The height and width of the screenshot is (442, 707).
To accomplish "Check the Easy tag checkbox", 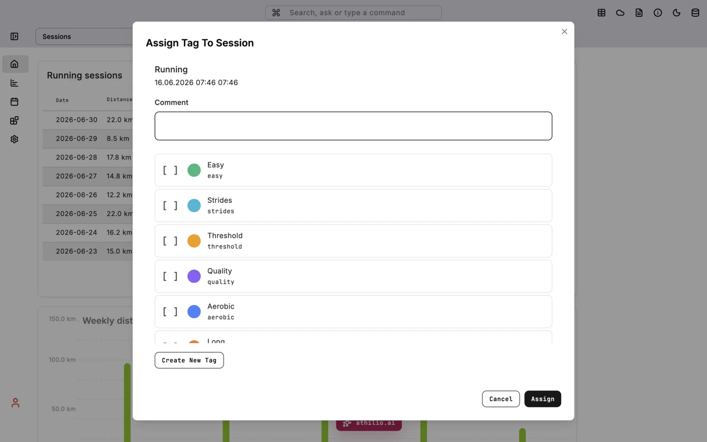I will point(170,170).
